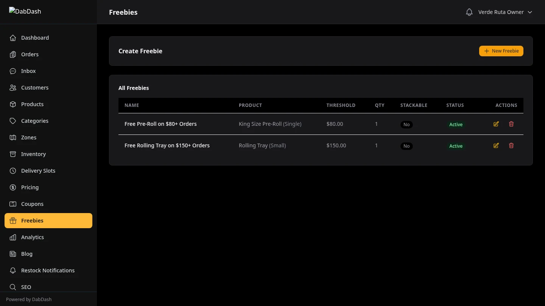Select Freebies in the sidebar
This screenshot has width=545, height=306.
[32, 220]
